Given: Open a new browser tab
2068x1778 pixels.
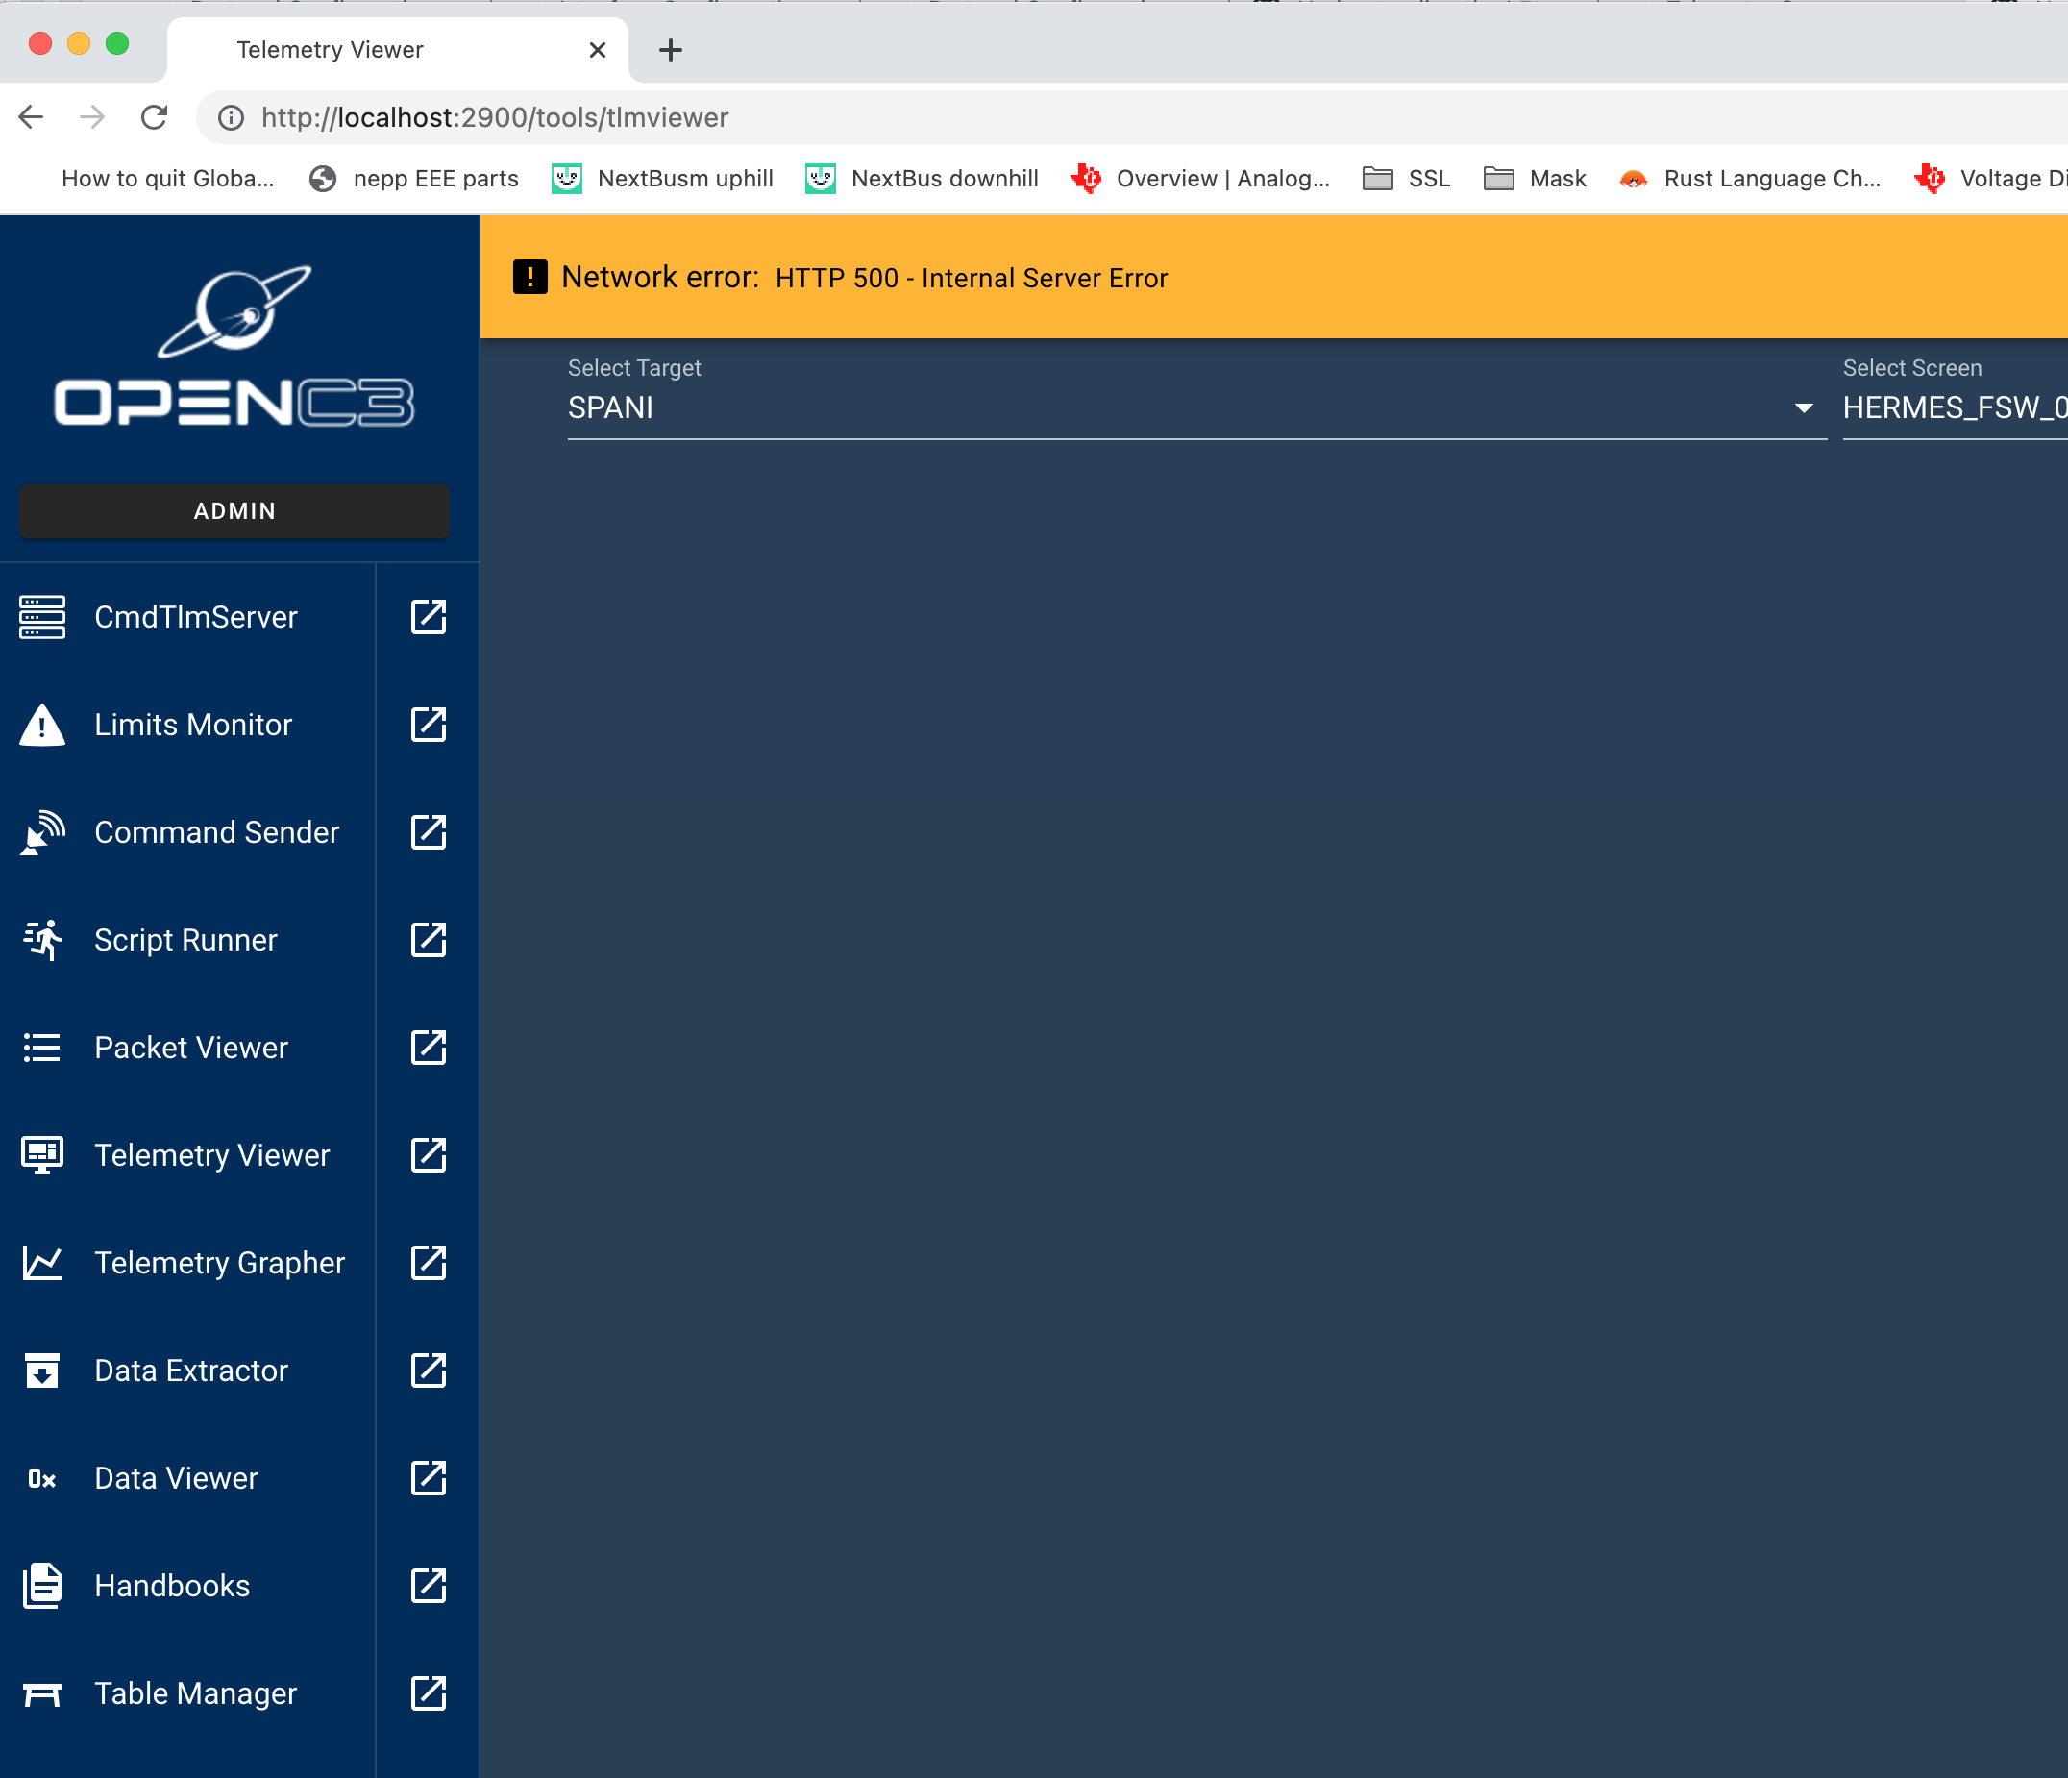Looking at the screenshot, I should 669,49.
